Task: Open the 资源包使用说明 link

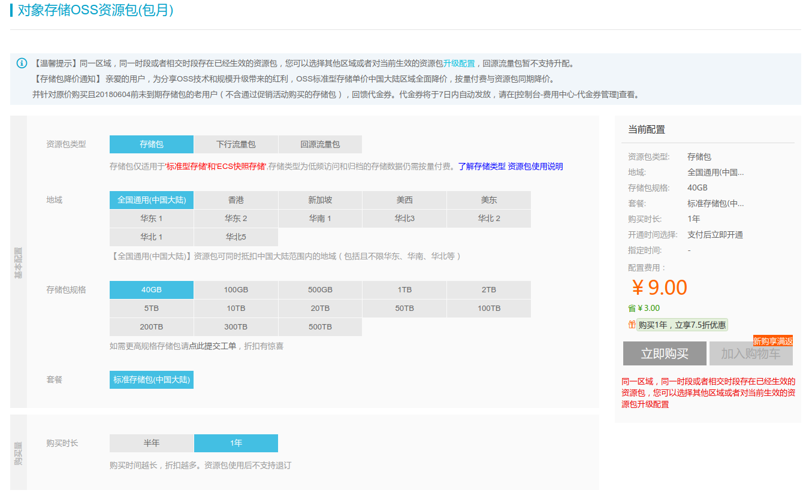Action: pyautogui.click(x=536, y=167)
